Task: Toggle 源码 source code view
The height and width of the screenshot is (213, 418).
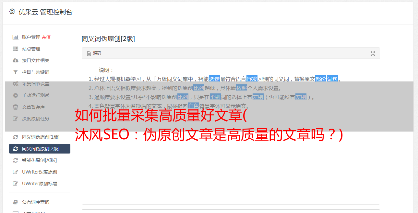Action: (94, 53)
